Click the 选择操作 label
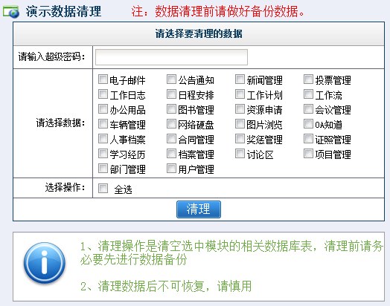Image resolution: width=390 pixels, height=306 pixels. (65, 187)
